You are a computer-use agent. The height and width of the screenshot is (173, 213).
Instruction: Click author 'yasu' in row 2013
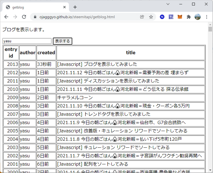pyautogui.click(x=28, y=64)
